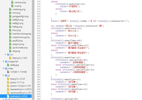Image resolution: width=142 pixels, height=100 pixels.
Task: Click green file icon beside wenhao.png
Action: (x=12, y=3)
